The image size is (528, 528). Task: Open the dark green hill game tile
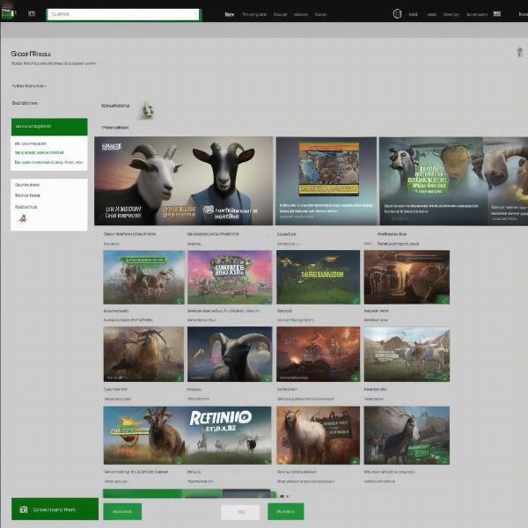(319, 277)
